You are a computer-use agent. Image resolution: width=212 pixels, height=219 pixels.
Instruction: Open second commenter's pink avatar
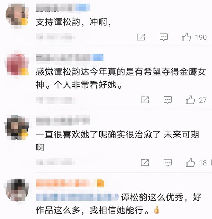click(x=17, y=64)
